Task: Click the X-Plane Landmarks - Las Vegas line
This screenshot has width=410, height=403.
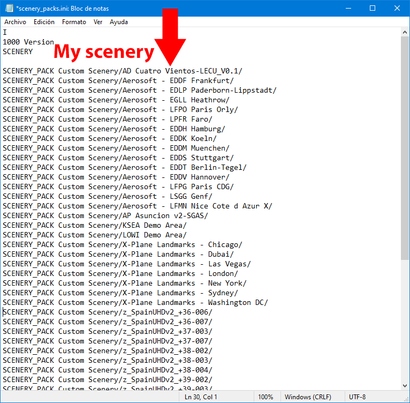Action: [x=127, y=264]
